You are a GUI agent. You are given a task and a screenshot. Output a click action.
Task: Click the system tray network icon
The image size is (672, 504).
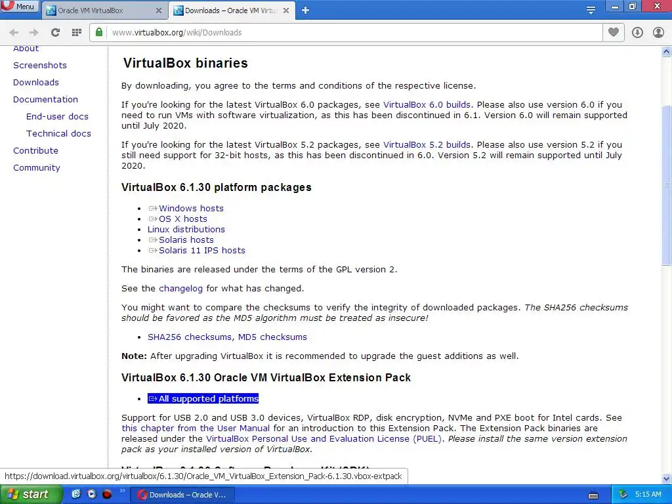coord(623,495)
